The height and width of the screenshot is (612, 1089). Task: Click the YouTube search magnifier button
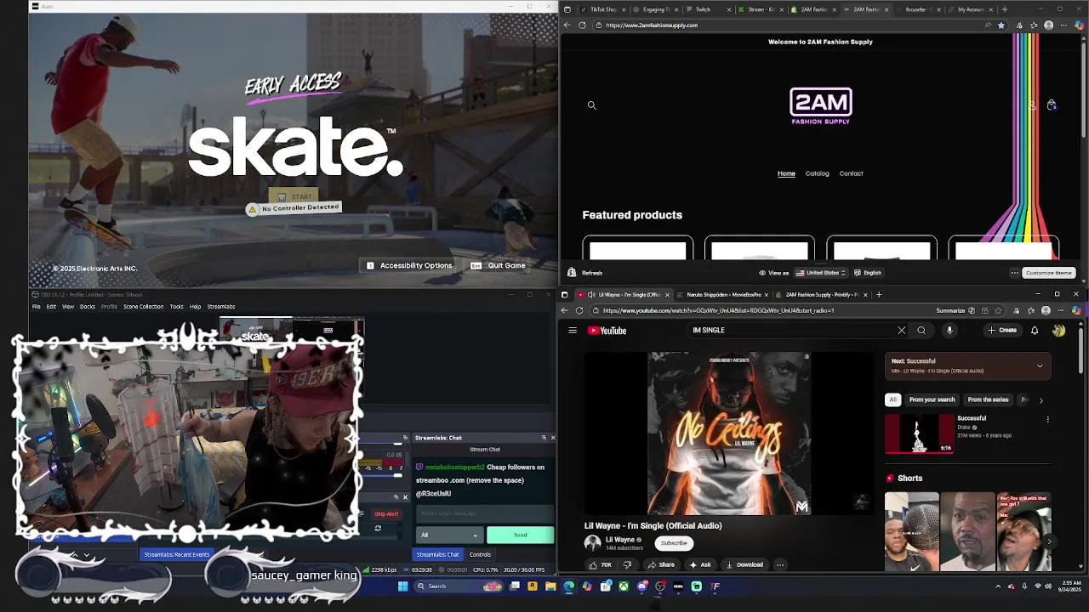tap(921, 331)
